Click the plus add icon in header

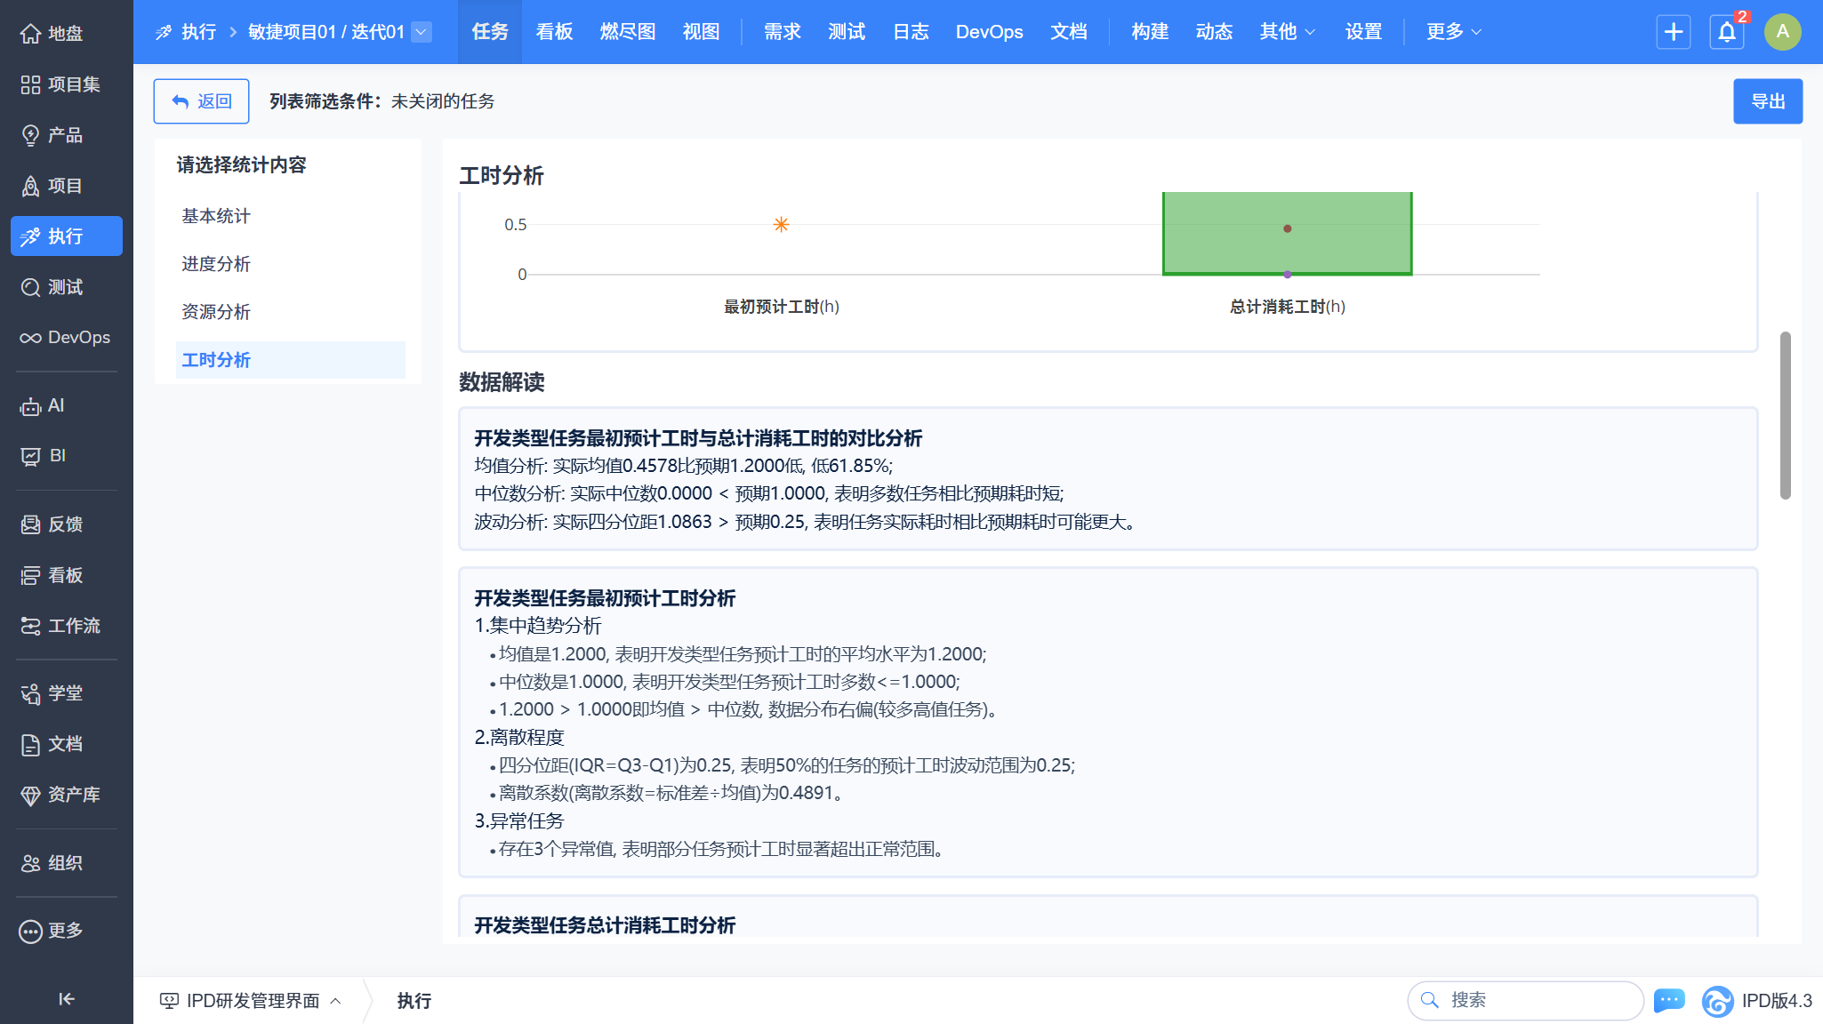[1673, 32]
